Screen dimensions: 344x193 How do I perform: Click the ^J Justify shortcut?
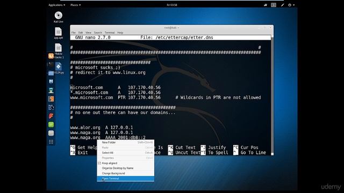213,147
